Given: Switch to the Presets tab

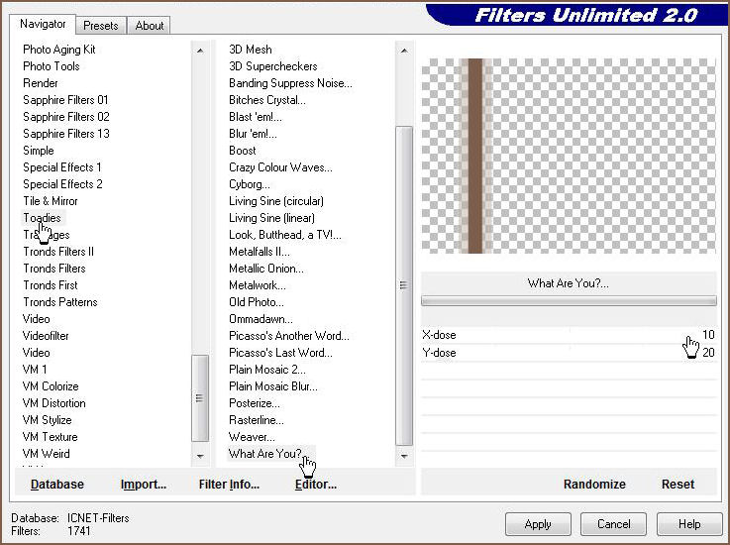Looking at the screenshot, I should coord(100,26).
